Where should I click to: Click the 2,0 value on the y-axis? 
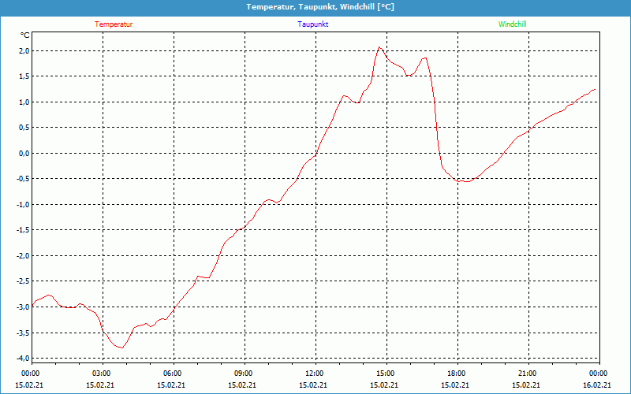click(24, 51)
